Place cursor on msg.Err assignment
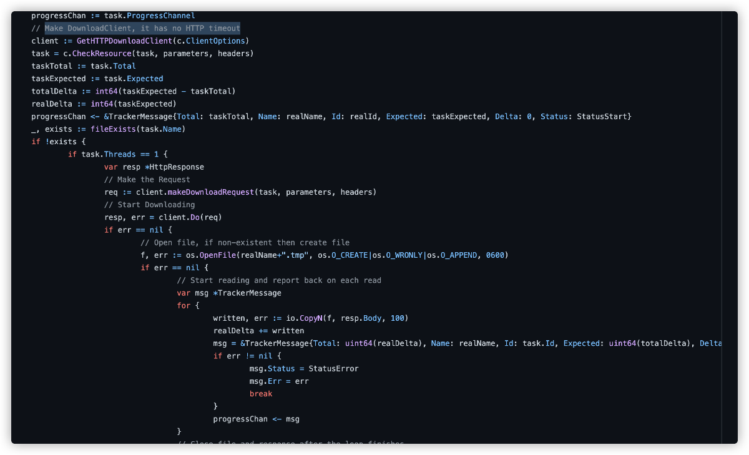The height and width of the screenshot is (455, 749). [278, 381]
